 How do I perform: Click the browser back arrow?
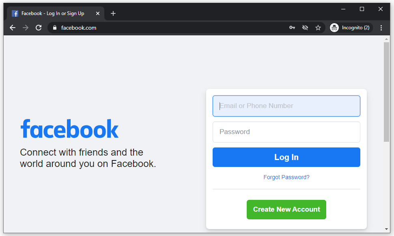click(13, 28)
